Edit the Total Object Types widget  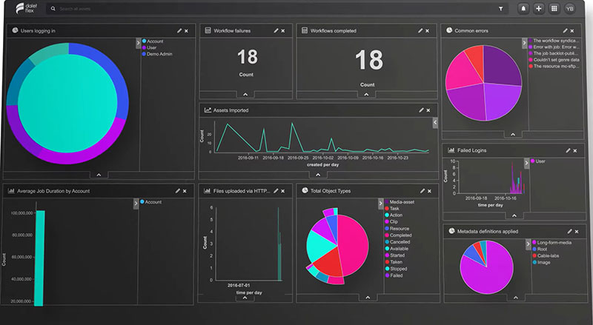pos(423,191)
